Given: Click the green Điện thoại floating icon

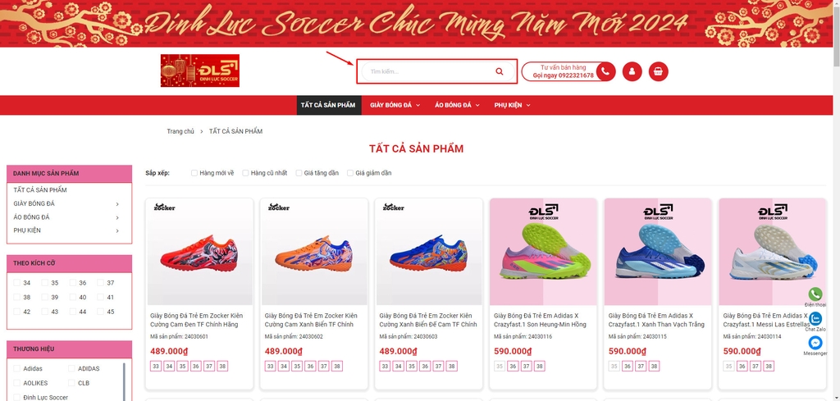Looking at the screenshot, I should tap(815, 294).
